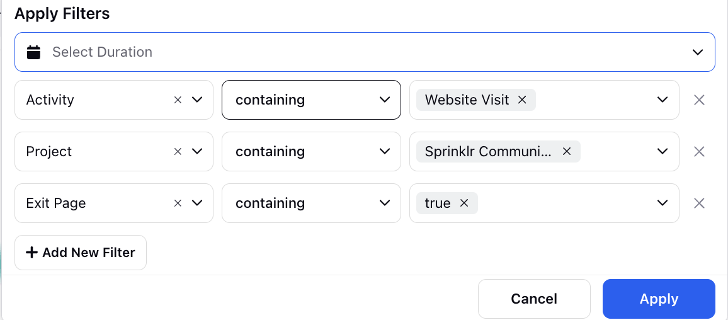The image size is (728, 320).
Task: Remove the true tag value
Action: pyautogui.click(x=464, y=203)
